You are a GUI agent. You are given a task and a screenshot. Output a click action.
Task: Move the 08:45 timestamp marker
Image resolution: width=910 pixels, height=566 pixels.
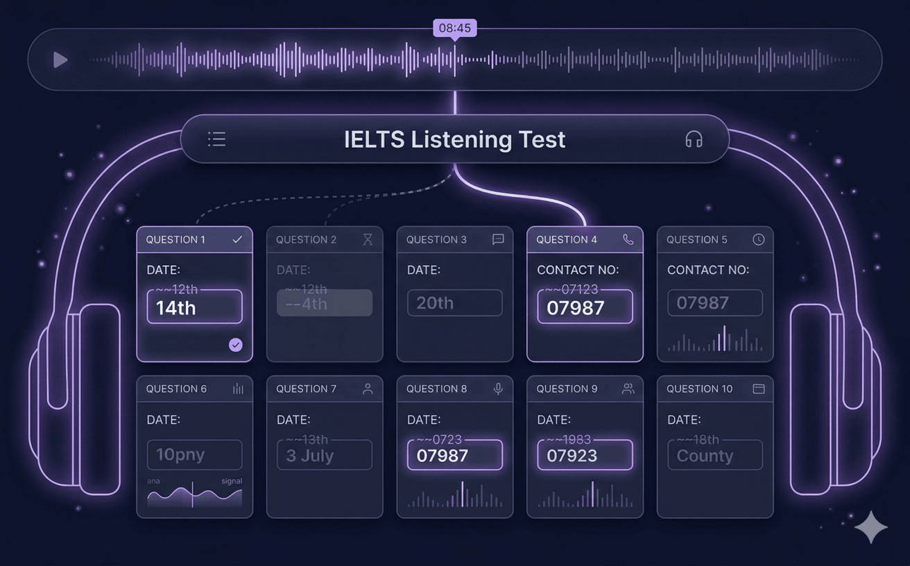(455, 28)
